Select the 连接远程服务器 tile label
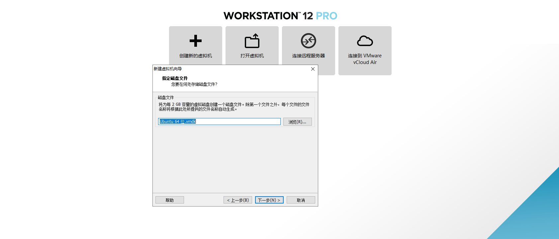 pyautogui.click(x=309, y=56)
